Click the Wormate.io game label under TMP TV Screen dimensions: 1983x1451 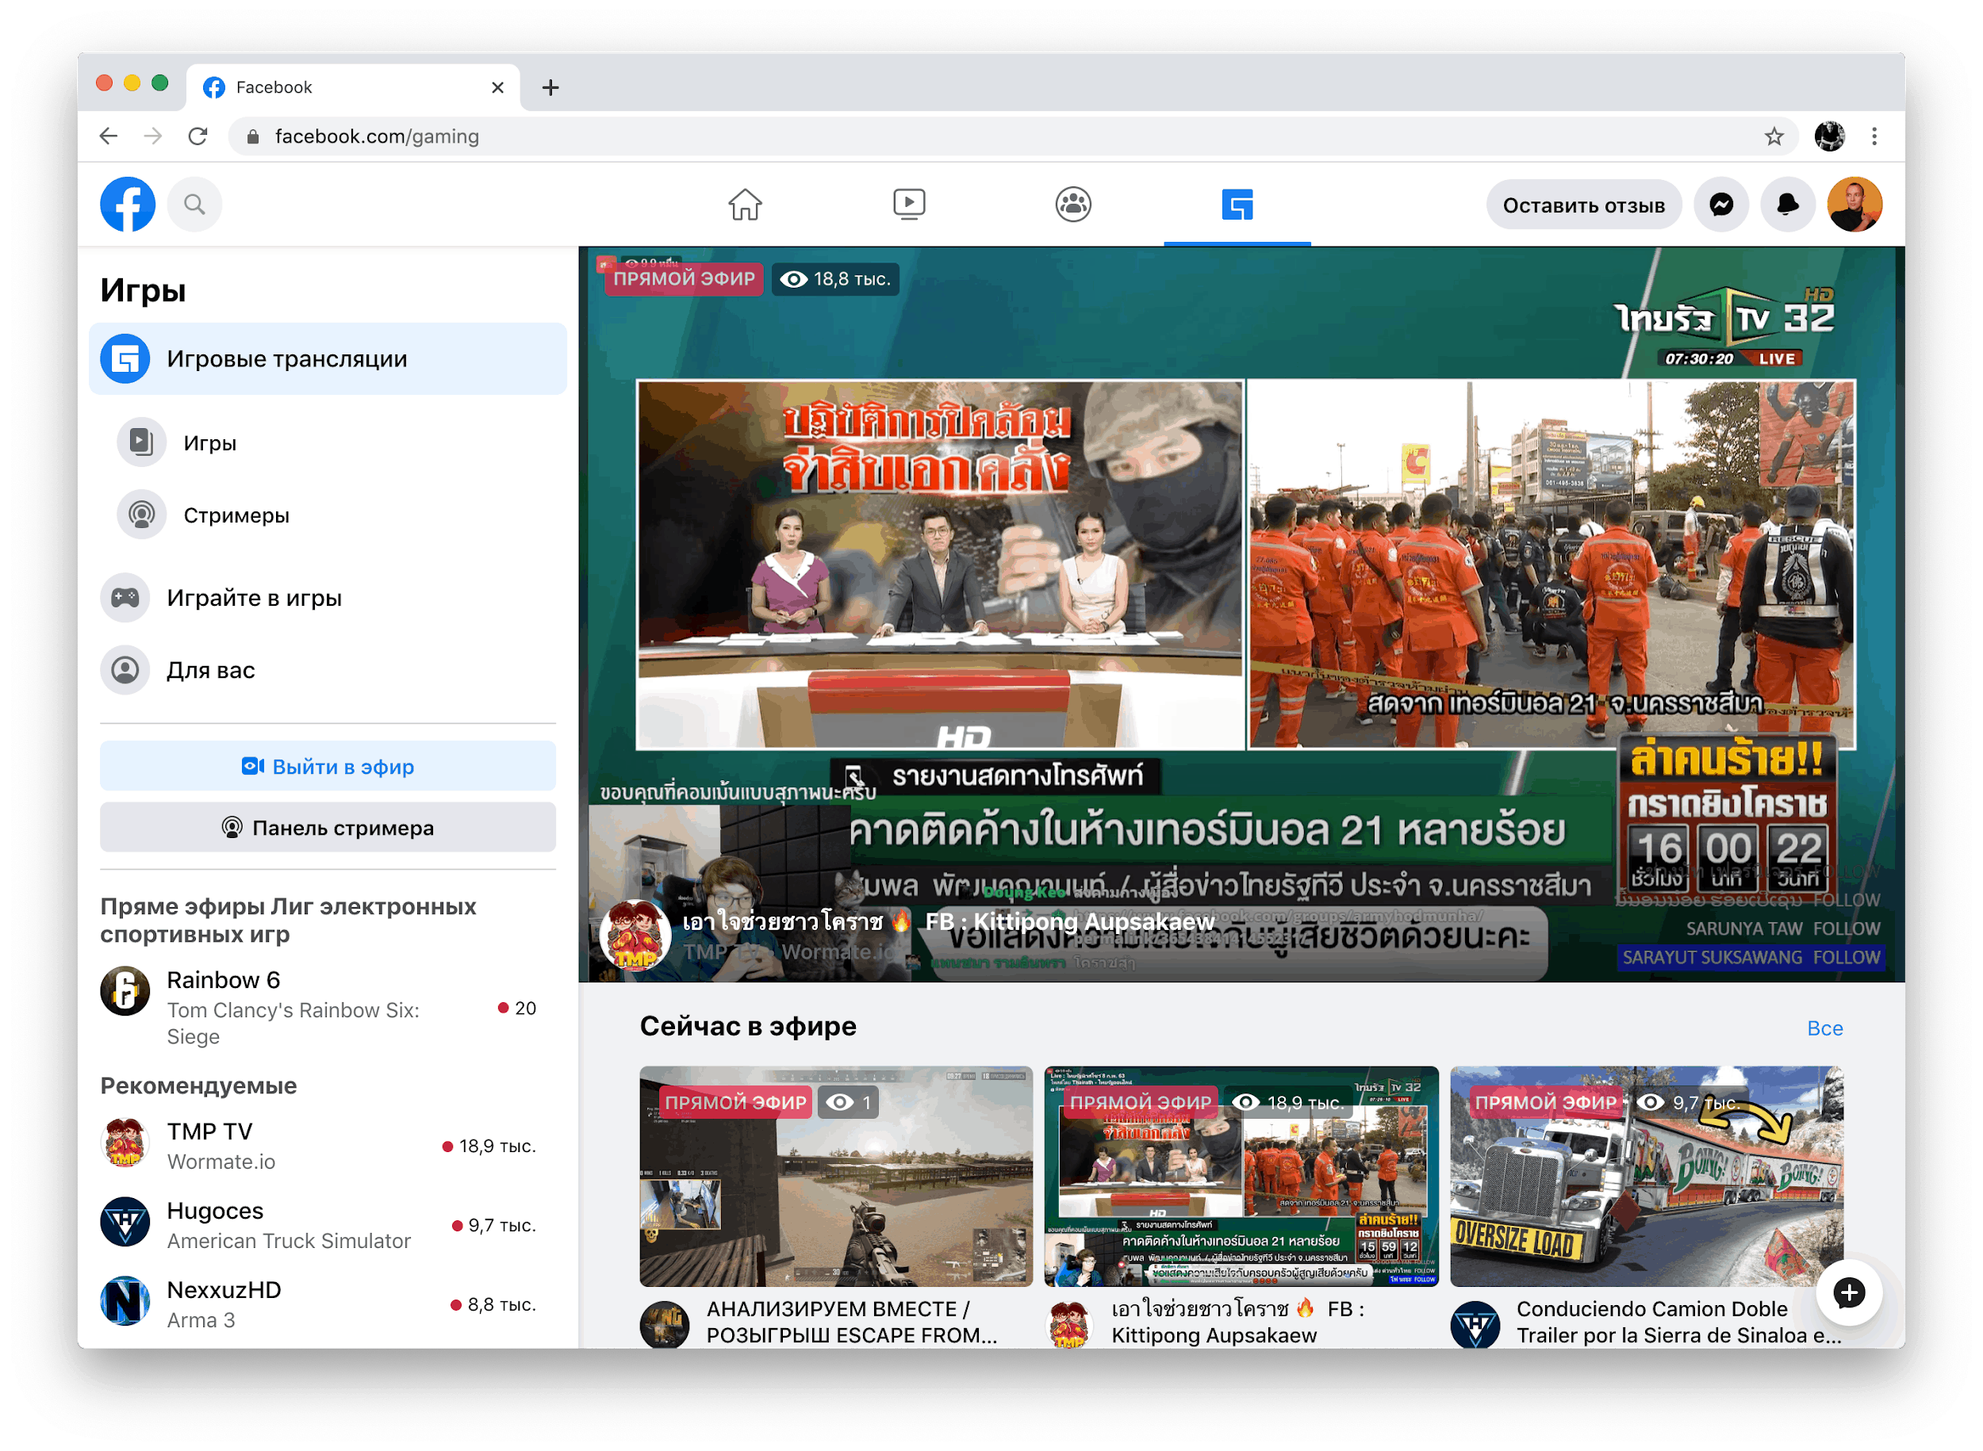pyautogui.click(x=221, y=1161)
